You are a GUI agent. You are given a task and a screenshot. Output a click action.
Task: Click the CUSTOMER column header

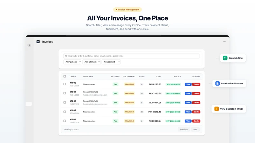(x=88, y=77)
